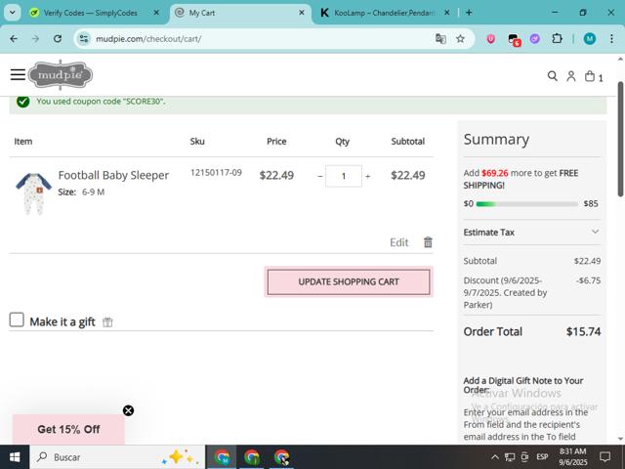Open the red shield extension icon

point(490,39)
